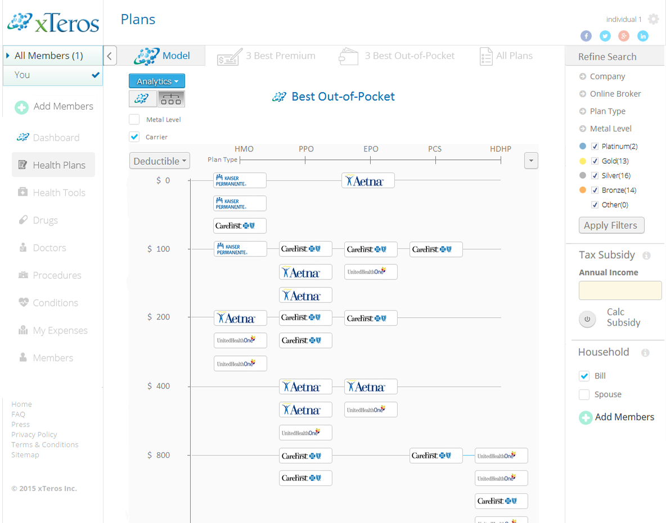Open the Google Plus share icon
The width and height of the screenshot is (666, 523).
pyautogui.click(x=623, y=36)
